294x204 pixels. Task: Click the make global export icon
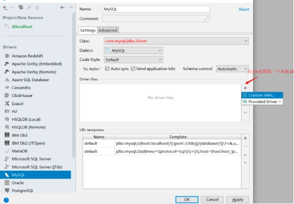click(x=37, y=7)
